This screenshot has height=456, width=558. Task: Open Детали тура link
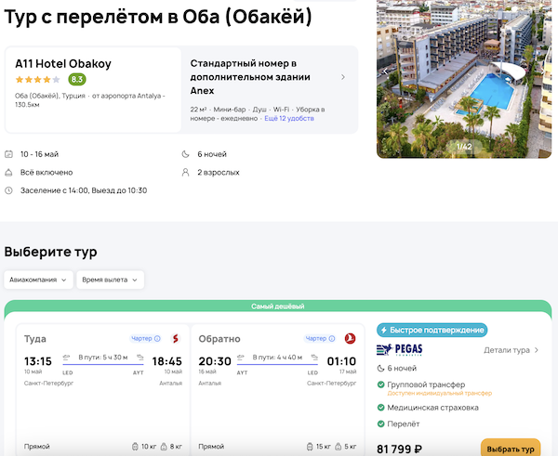pyautogui.click(x=511, y=350)
